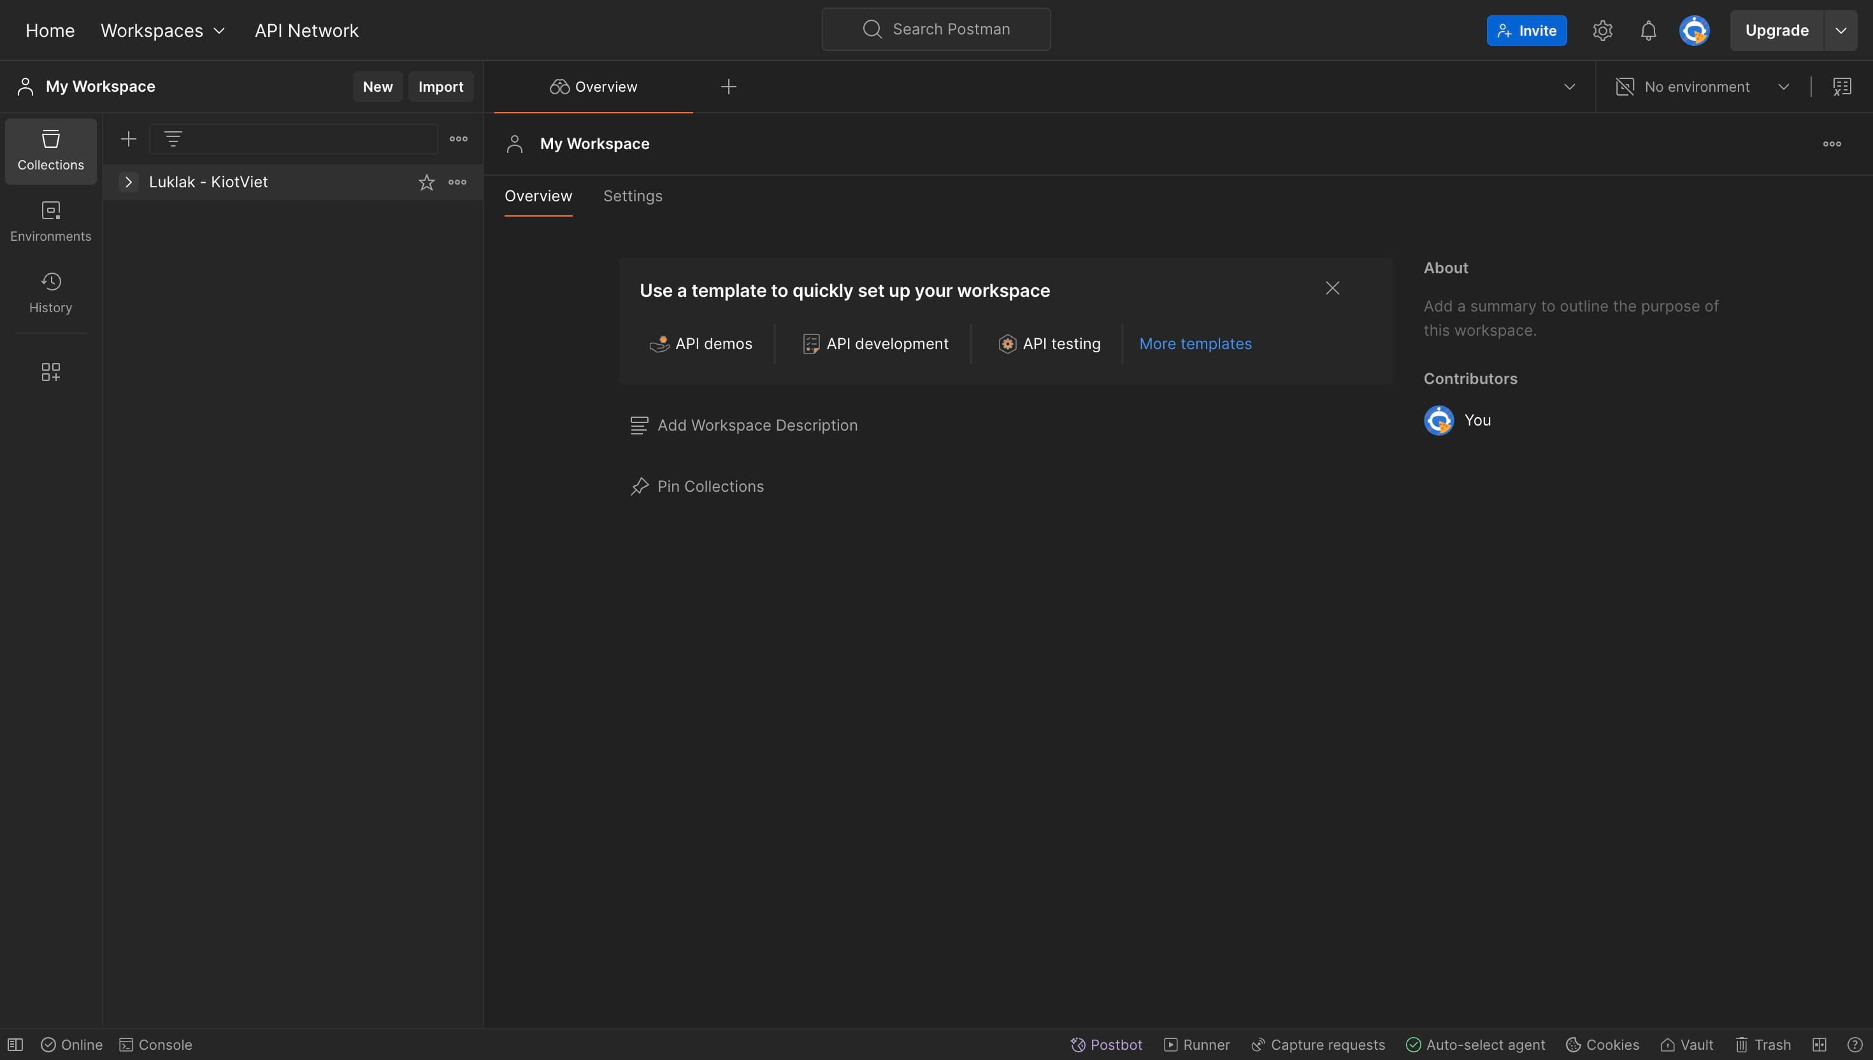Expand the Luklak - KiotViet collection

pos(128,182)
